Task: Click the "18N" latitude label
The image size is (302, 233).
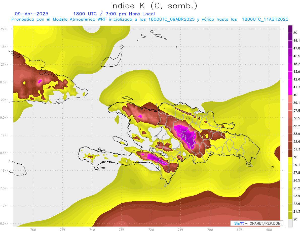Action: click(x=4, y=170)
